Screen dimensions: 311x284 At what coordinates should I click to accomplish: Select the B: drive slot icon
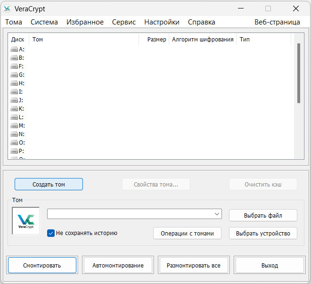click(14, 57)
